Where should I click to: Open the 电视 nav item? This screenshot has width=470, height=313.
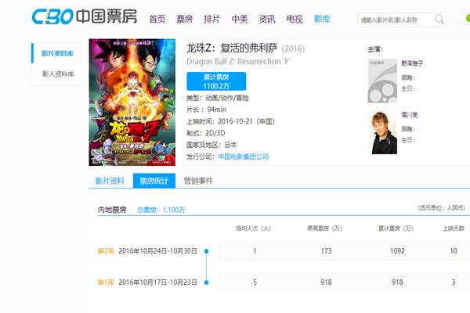(295, 19)
